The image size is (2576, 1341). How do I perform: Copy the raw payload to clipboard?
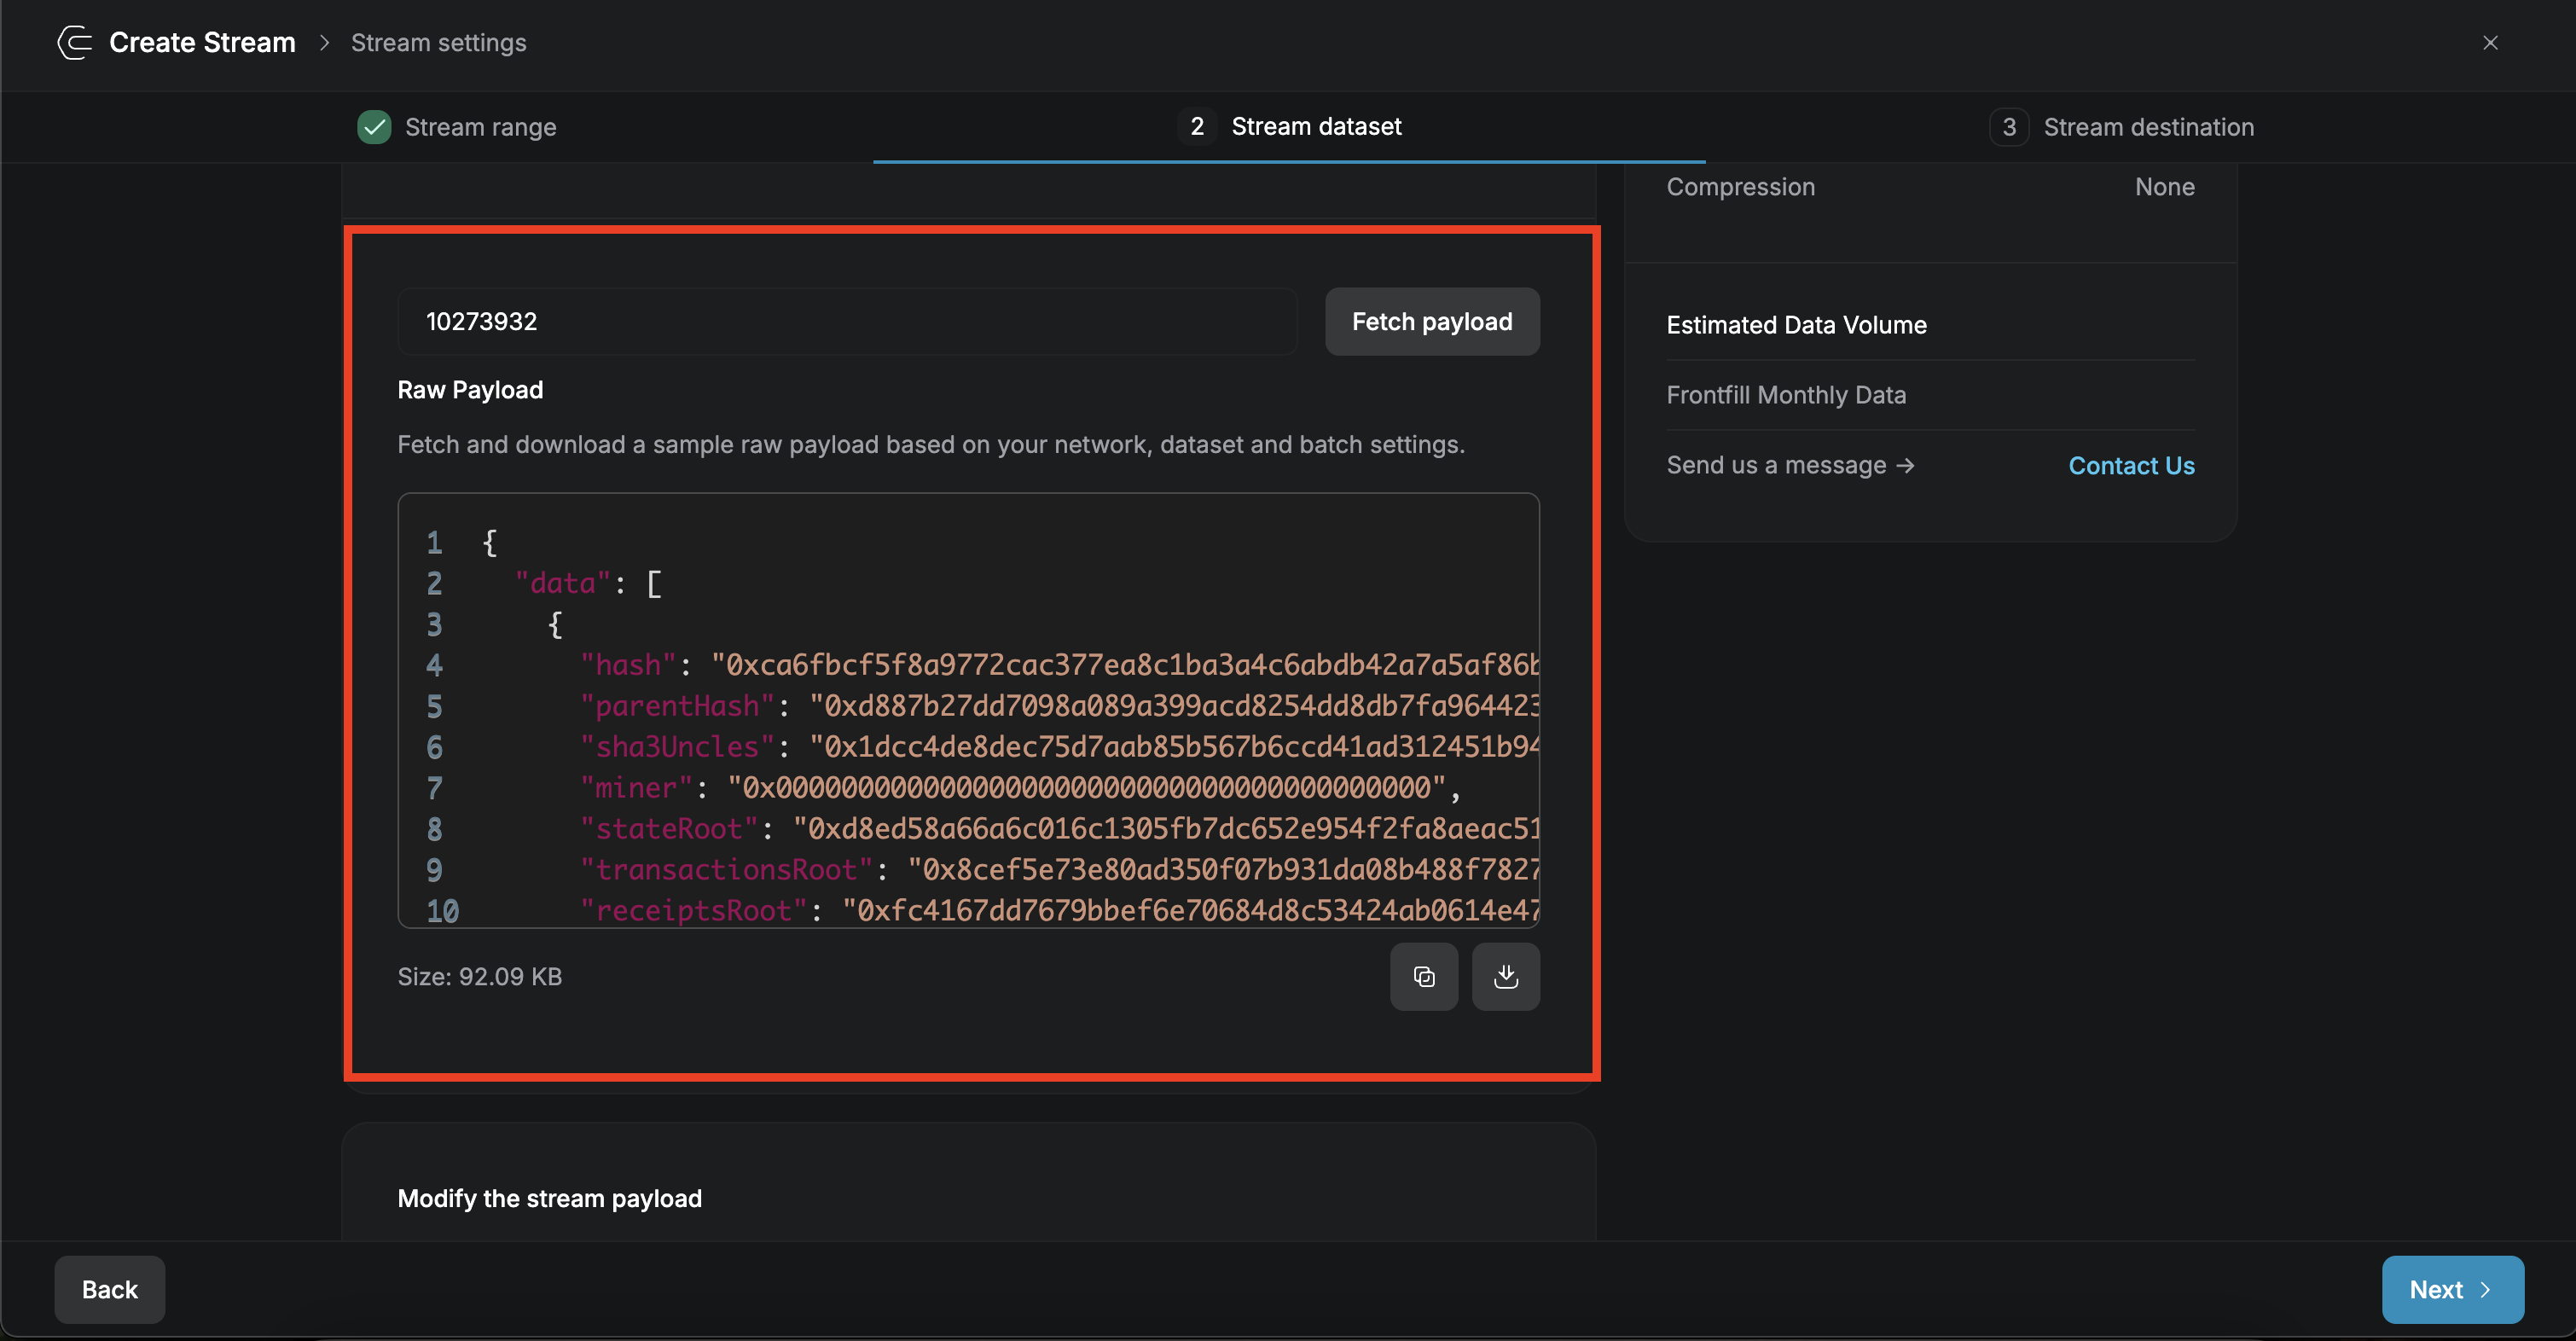point(1424,977)
